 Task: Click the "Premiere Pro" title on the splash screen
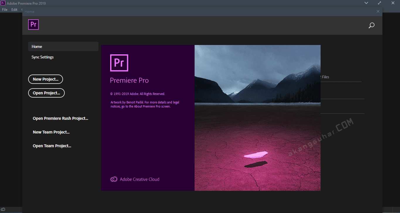click(129, 80)
